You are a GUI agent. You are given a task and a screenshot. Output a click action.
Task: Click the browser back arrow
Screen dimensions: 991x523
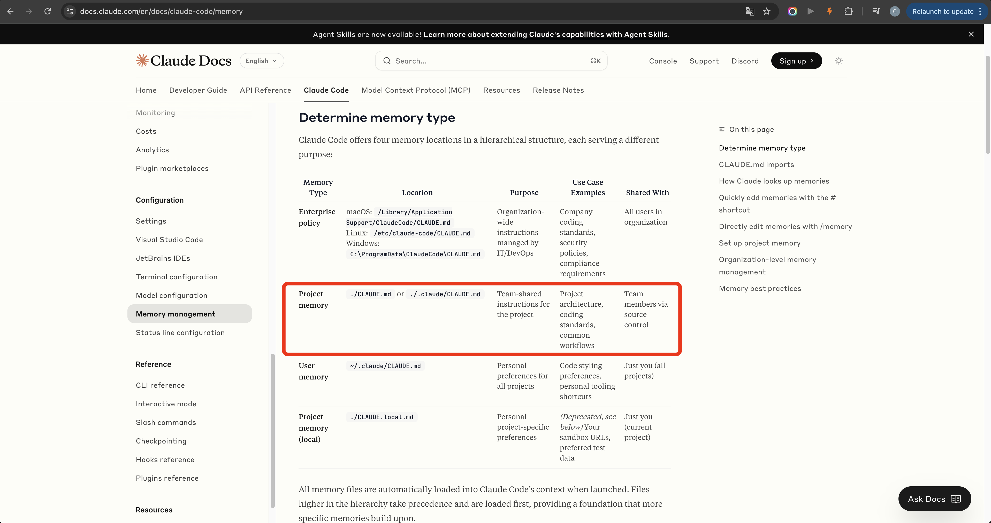point(10,12)
